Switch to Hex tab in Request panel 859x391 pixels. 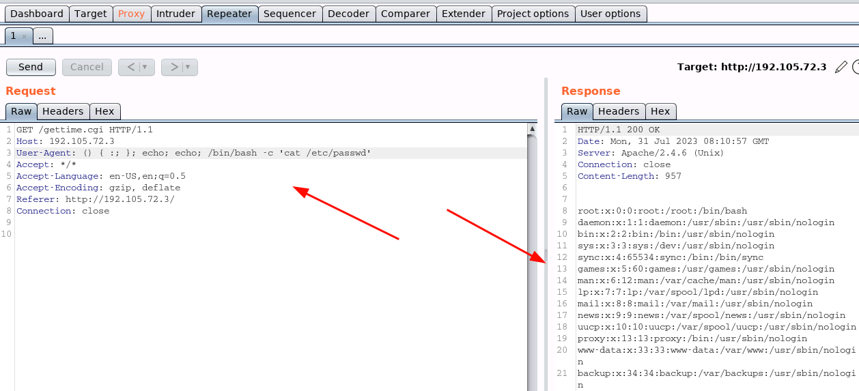coord(104,111)
